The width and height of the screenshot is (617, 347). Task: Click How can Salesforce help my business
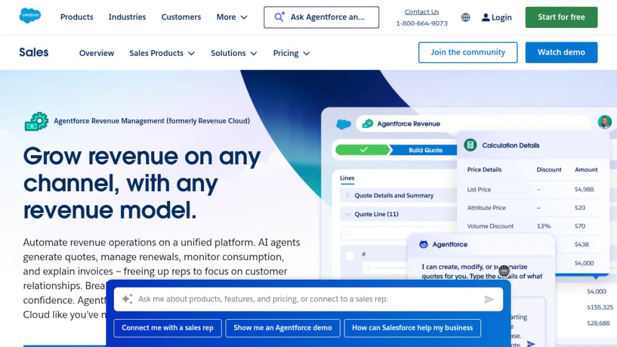[412, 328]
